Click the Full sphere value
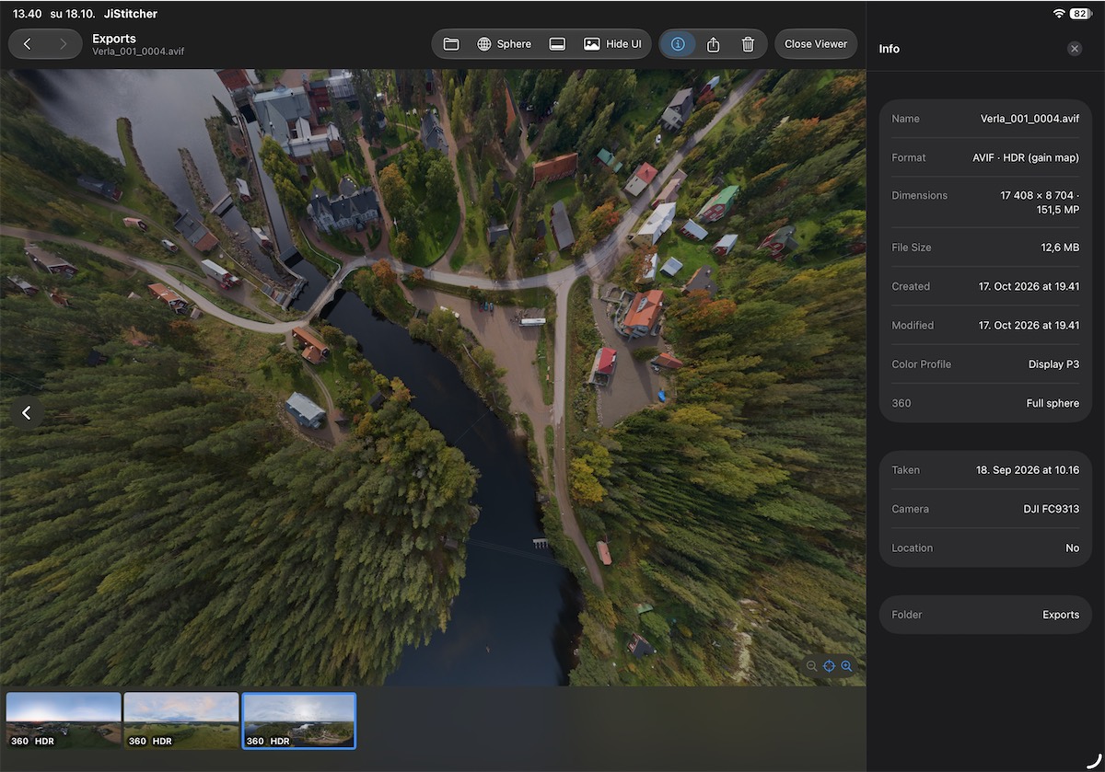This screenshot has width=1105, height=772. [1053, 403]
